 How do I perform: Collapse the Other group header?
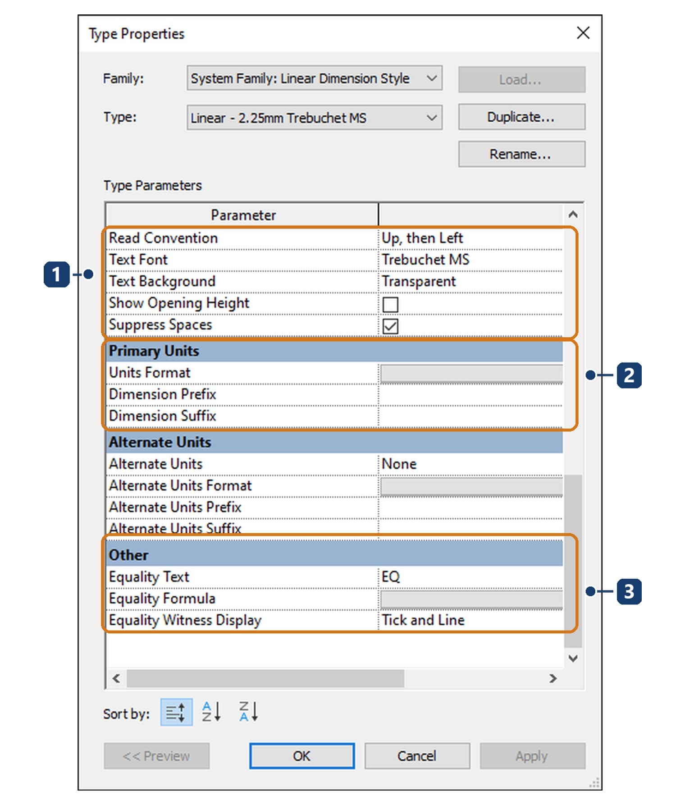(334, 555)
